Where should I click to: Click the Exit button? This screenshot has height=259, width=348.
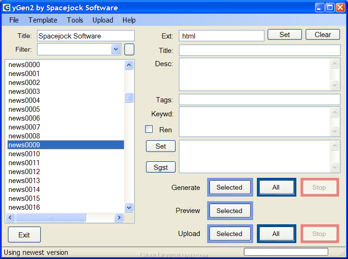click(x=24, y=235)
